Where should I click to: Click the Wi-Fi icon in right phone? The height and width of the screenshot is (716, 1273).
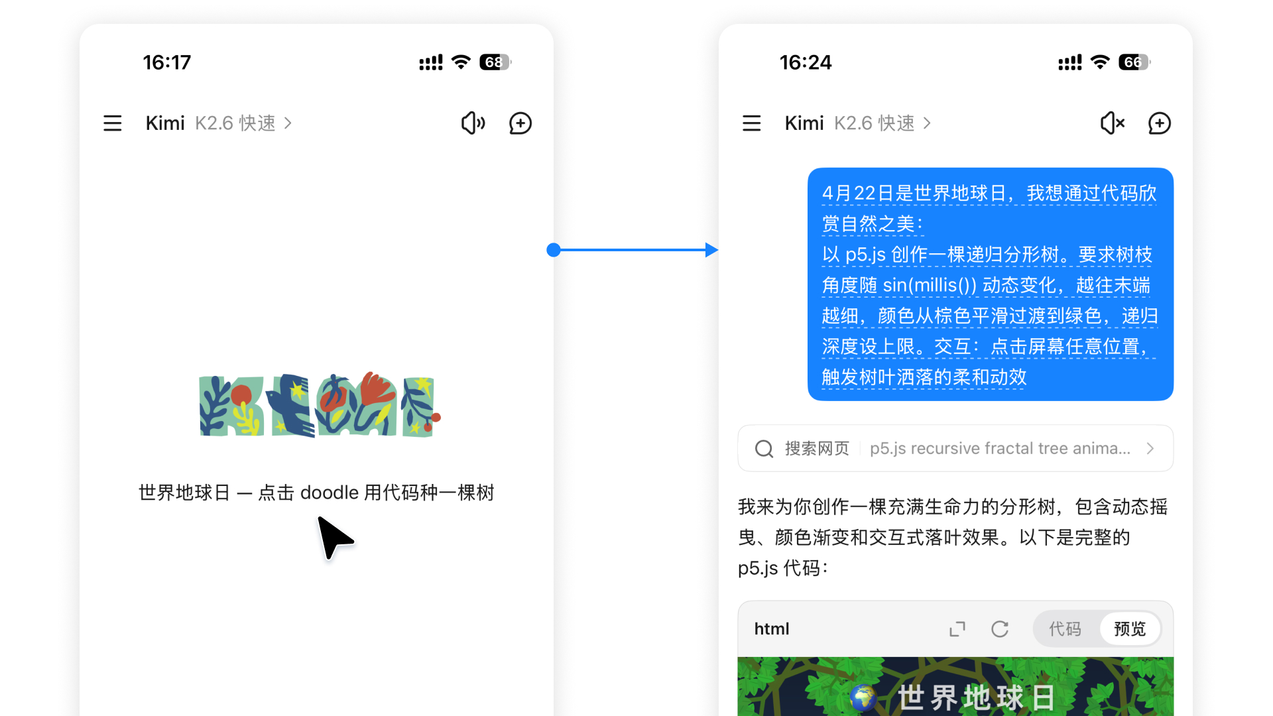pos(1100,62)
